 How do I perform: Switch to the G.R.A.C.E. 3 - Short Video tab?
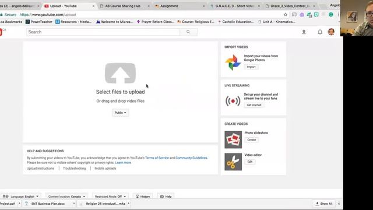pyautogui.click(x=235, y=6)
